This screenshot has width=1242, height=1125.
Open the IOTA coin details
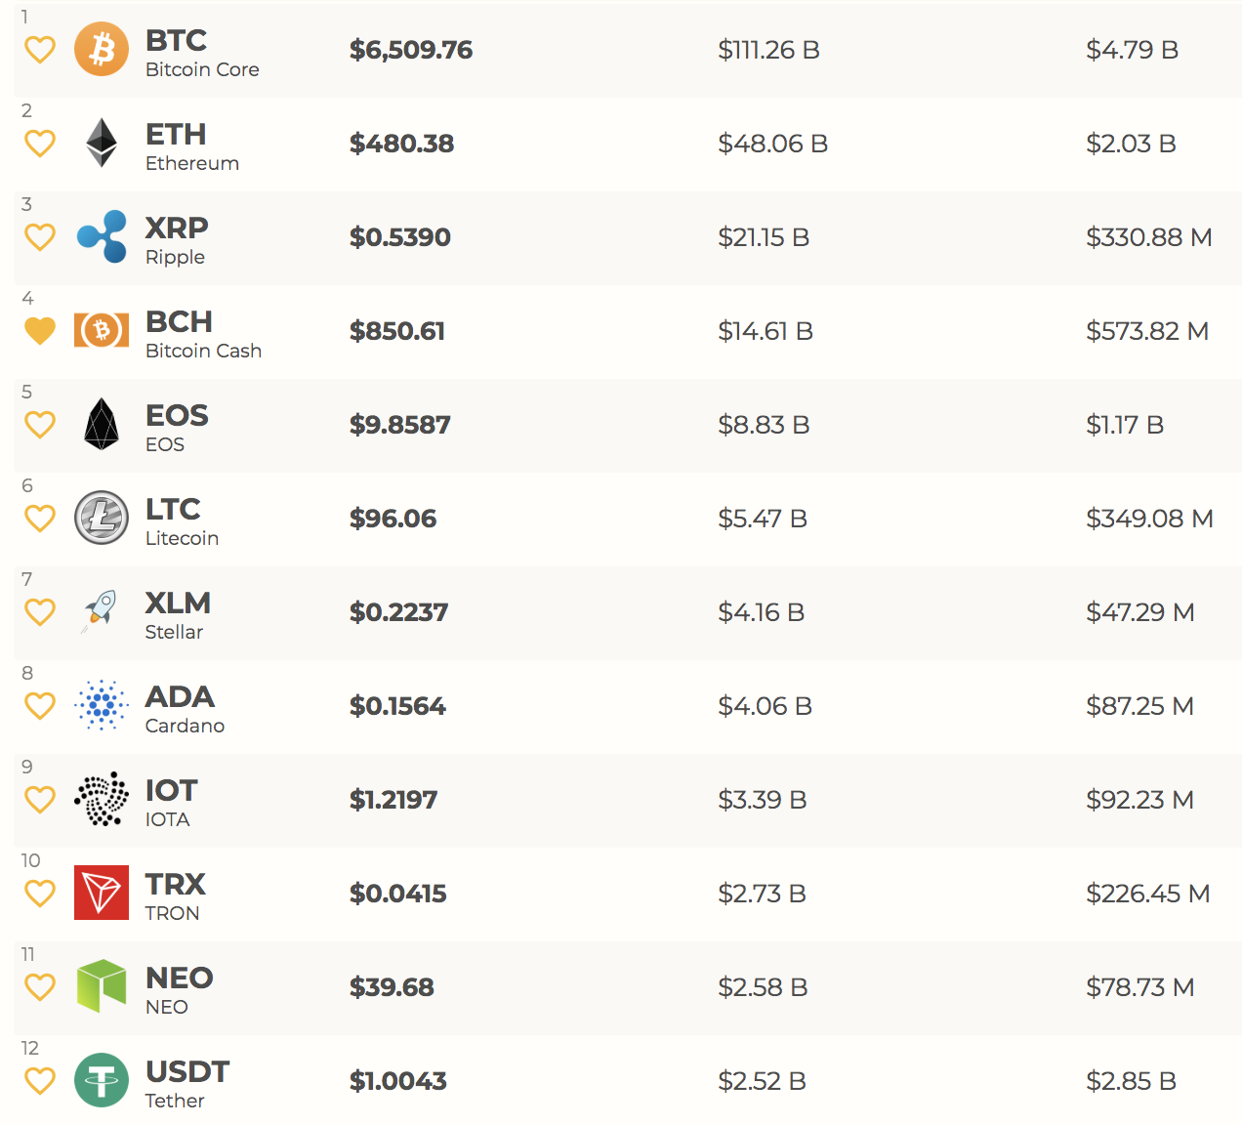(x=171, y=799)
